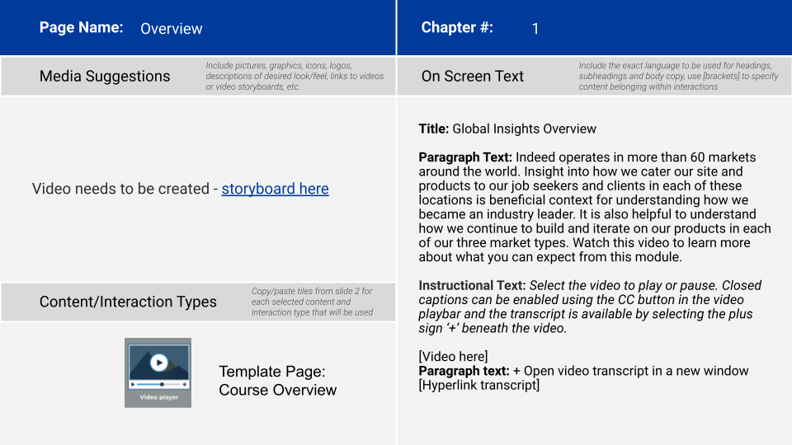Click the progress knob on the video playbar
Image resolution: width=792 pixels, height=445 pixels.
(x=162, y=384)
